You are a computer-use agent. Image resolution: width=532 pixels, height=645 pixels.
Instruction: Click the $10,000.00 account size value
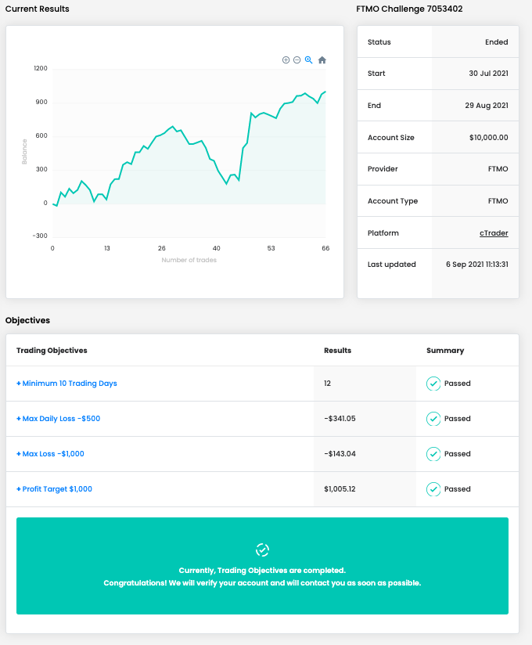[x=489, y=138]
